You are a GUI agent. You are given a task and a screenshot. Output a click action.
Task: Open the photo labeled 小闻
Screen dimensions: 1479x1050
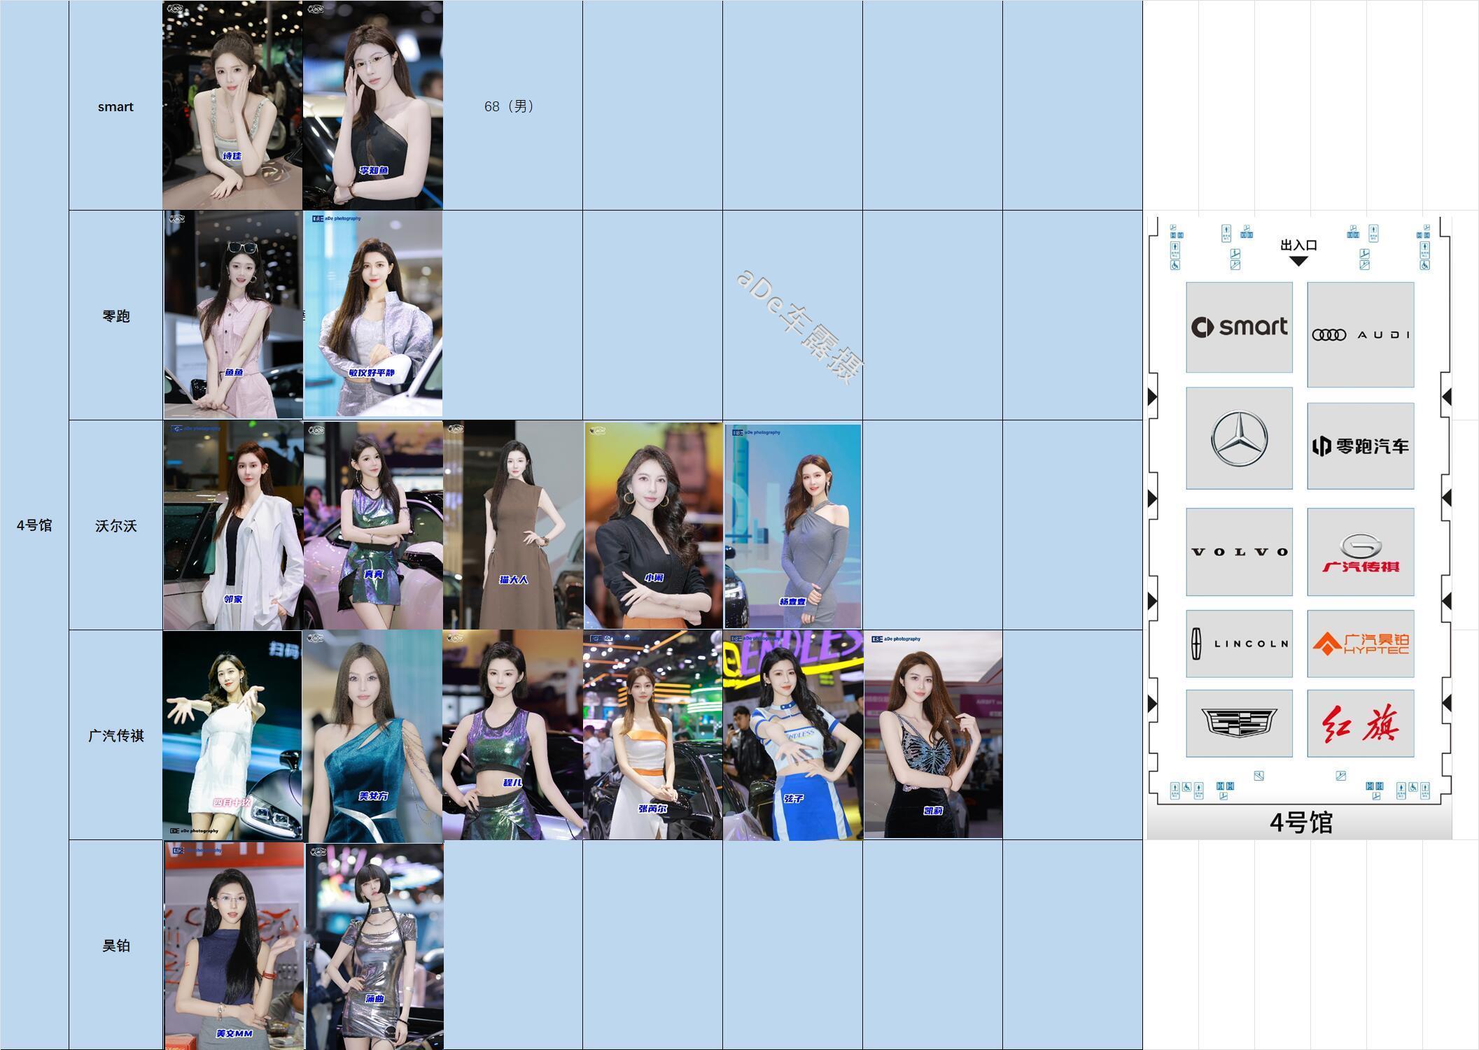[654, 525]
